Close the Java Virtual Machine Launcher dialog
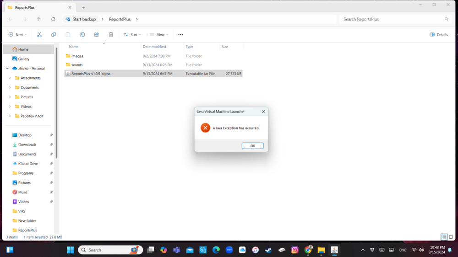458x257 pixels. point(263,112)
